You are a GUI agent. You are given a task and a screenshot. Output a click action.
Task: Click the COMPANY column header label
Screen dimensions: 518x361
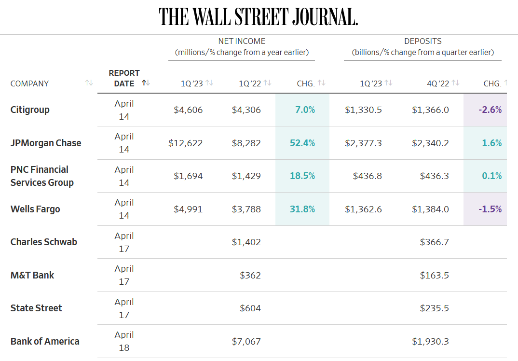pyautogui.click(x=29, y=83)
